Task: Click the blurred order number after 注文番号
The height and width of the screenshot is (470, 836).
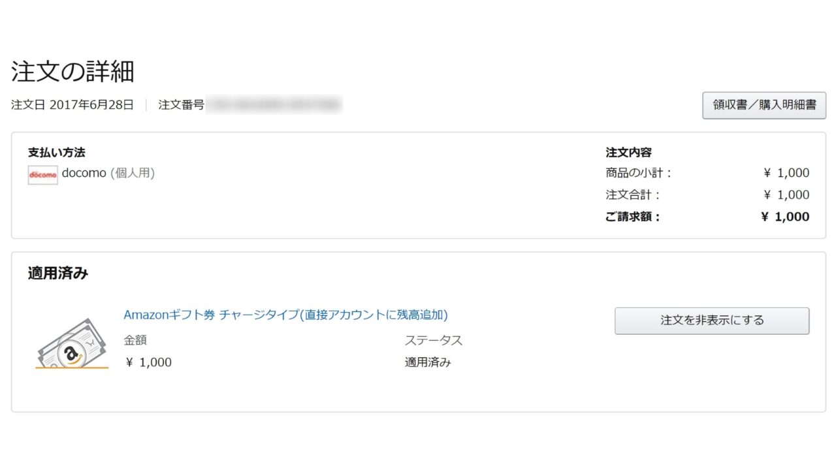Action: pyautogui.click(x=274, y=104)
